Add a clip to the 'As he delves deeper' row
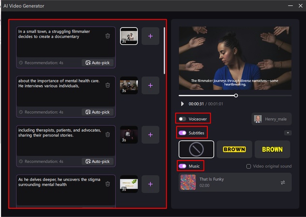Viewport: 306px width, 217px height. (x=150, y=184)
